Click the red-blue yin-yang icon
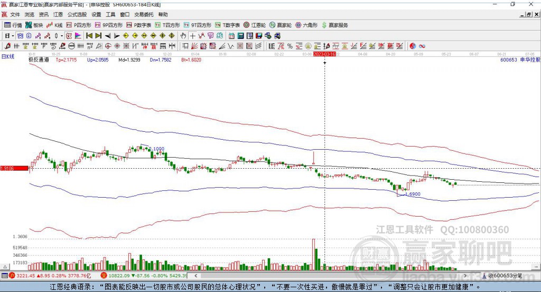The image size is (541, 292). pos(413,46)
